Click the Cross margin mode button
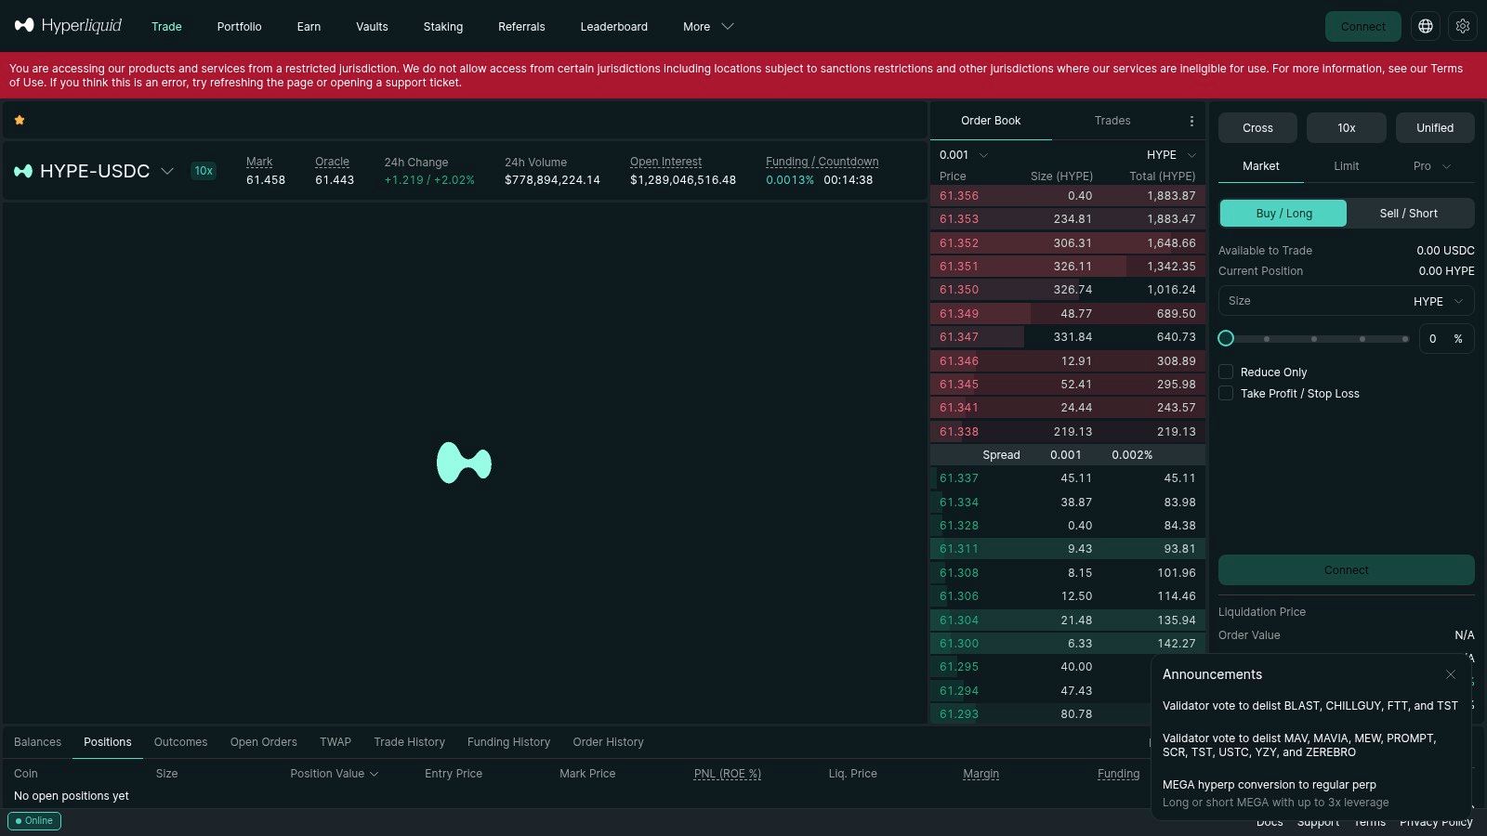 coord(1257,128)
